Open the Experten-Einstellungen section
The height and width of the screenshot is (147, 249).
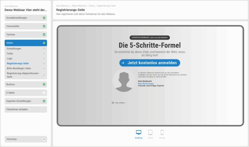click(26, 101)
